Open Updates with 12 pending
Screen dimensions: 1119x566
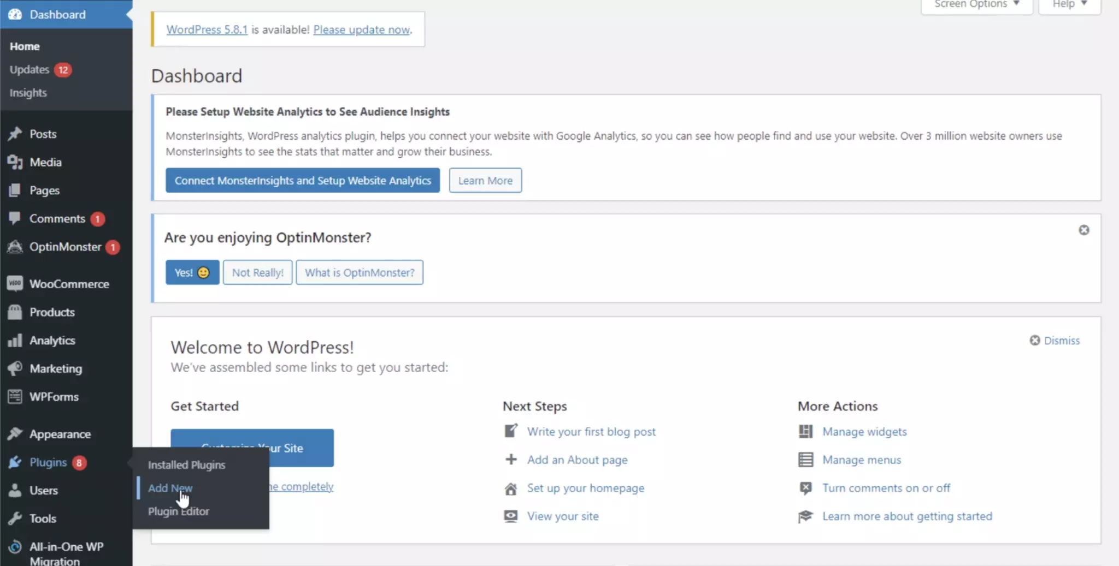tap(40, 70)
